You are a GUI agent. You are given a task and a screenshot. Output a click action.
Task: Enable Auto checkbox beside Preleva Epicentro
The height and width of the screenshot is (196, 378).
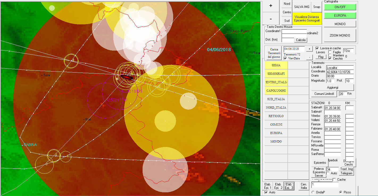(x=328, y=173)
